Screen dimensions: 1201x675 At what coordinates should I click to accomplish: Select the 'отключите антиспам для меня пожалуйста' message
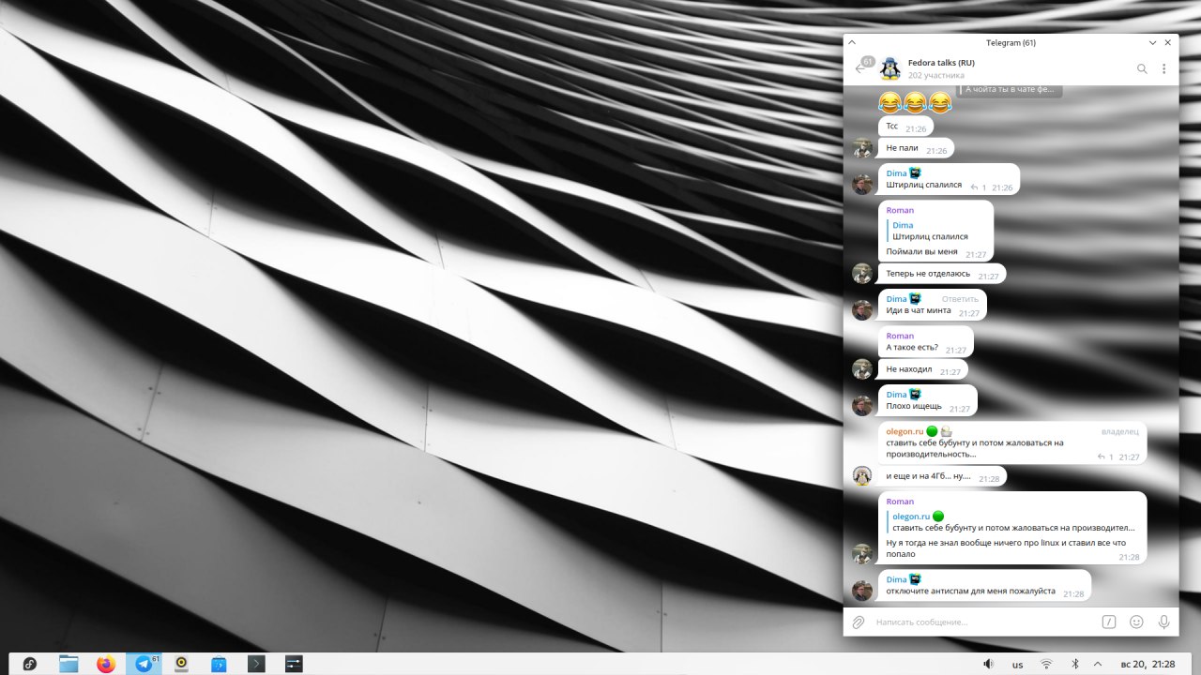pos(970,592)
